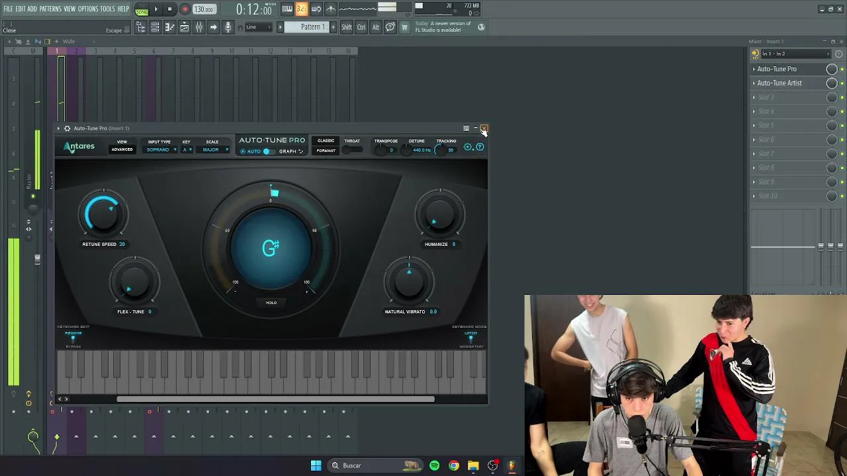Click the globe news icon
The height and width of the screenshot is (476, 847).
(481, 27)
